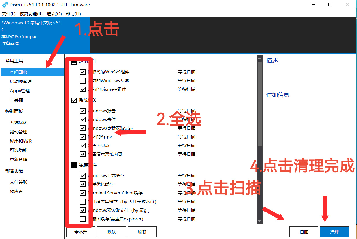The width and height of the screenshot is (357, 239).
Task: Click 等待扫描 status in 系统还原点 row
Action: coord(186,146)
